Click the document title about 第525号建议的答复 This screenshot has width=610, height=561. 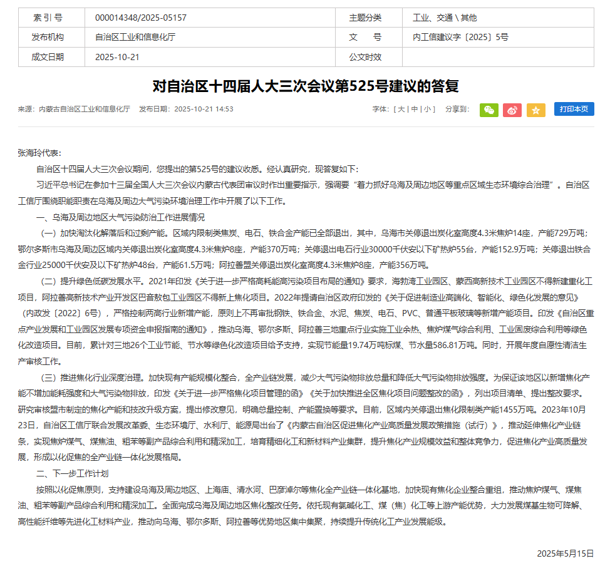click(306, 86)
